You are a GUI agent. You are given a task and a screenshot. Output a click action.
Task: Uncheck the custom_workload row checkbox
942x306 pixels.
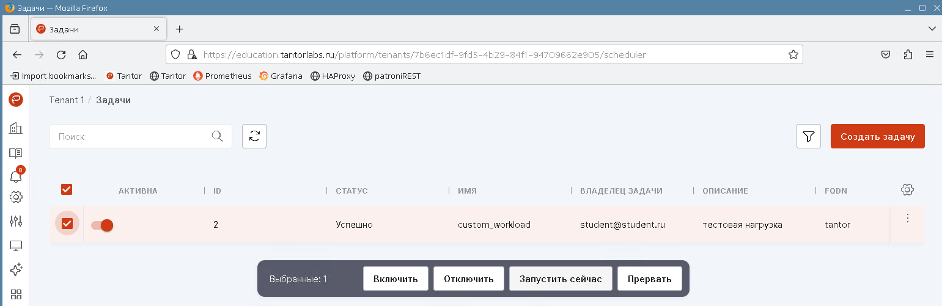[x=67, y=224]
